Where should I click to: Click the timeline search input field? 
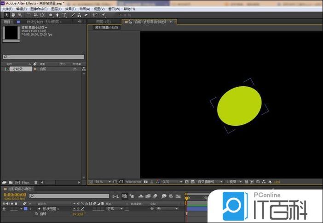click(69, 196)
